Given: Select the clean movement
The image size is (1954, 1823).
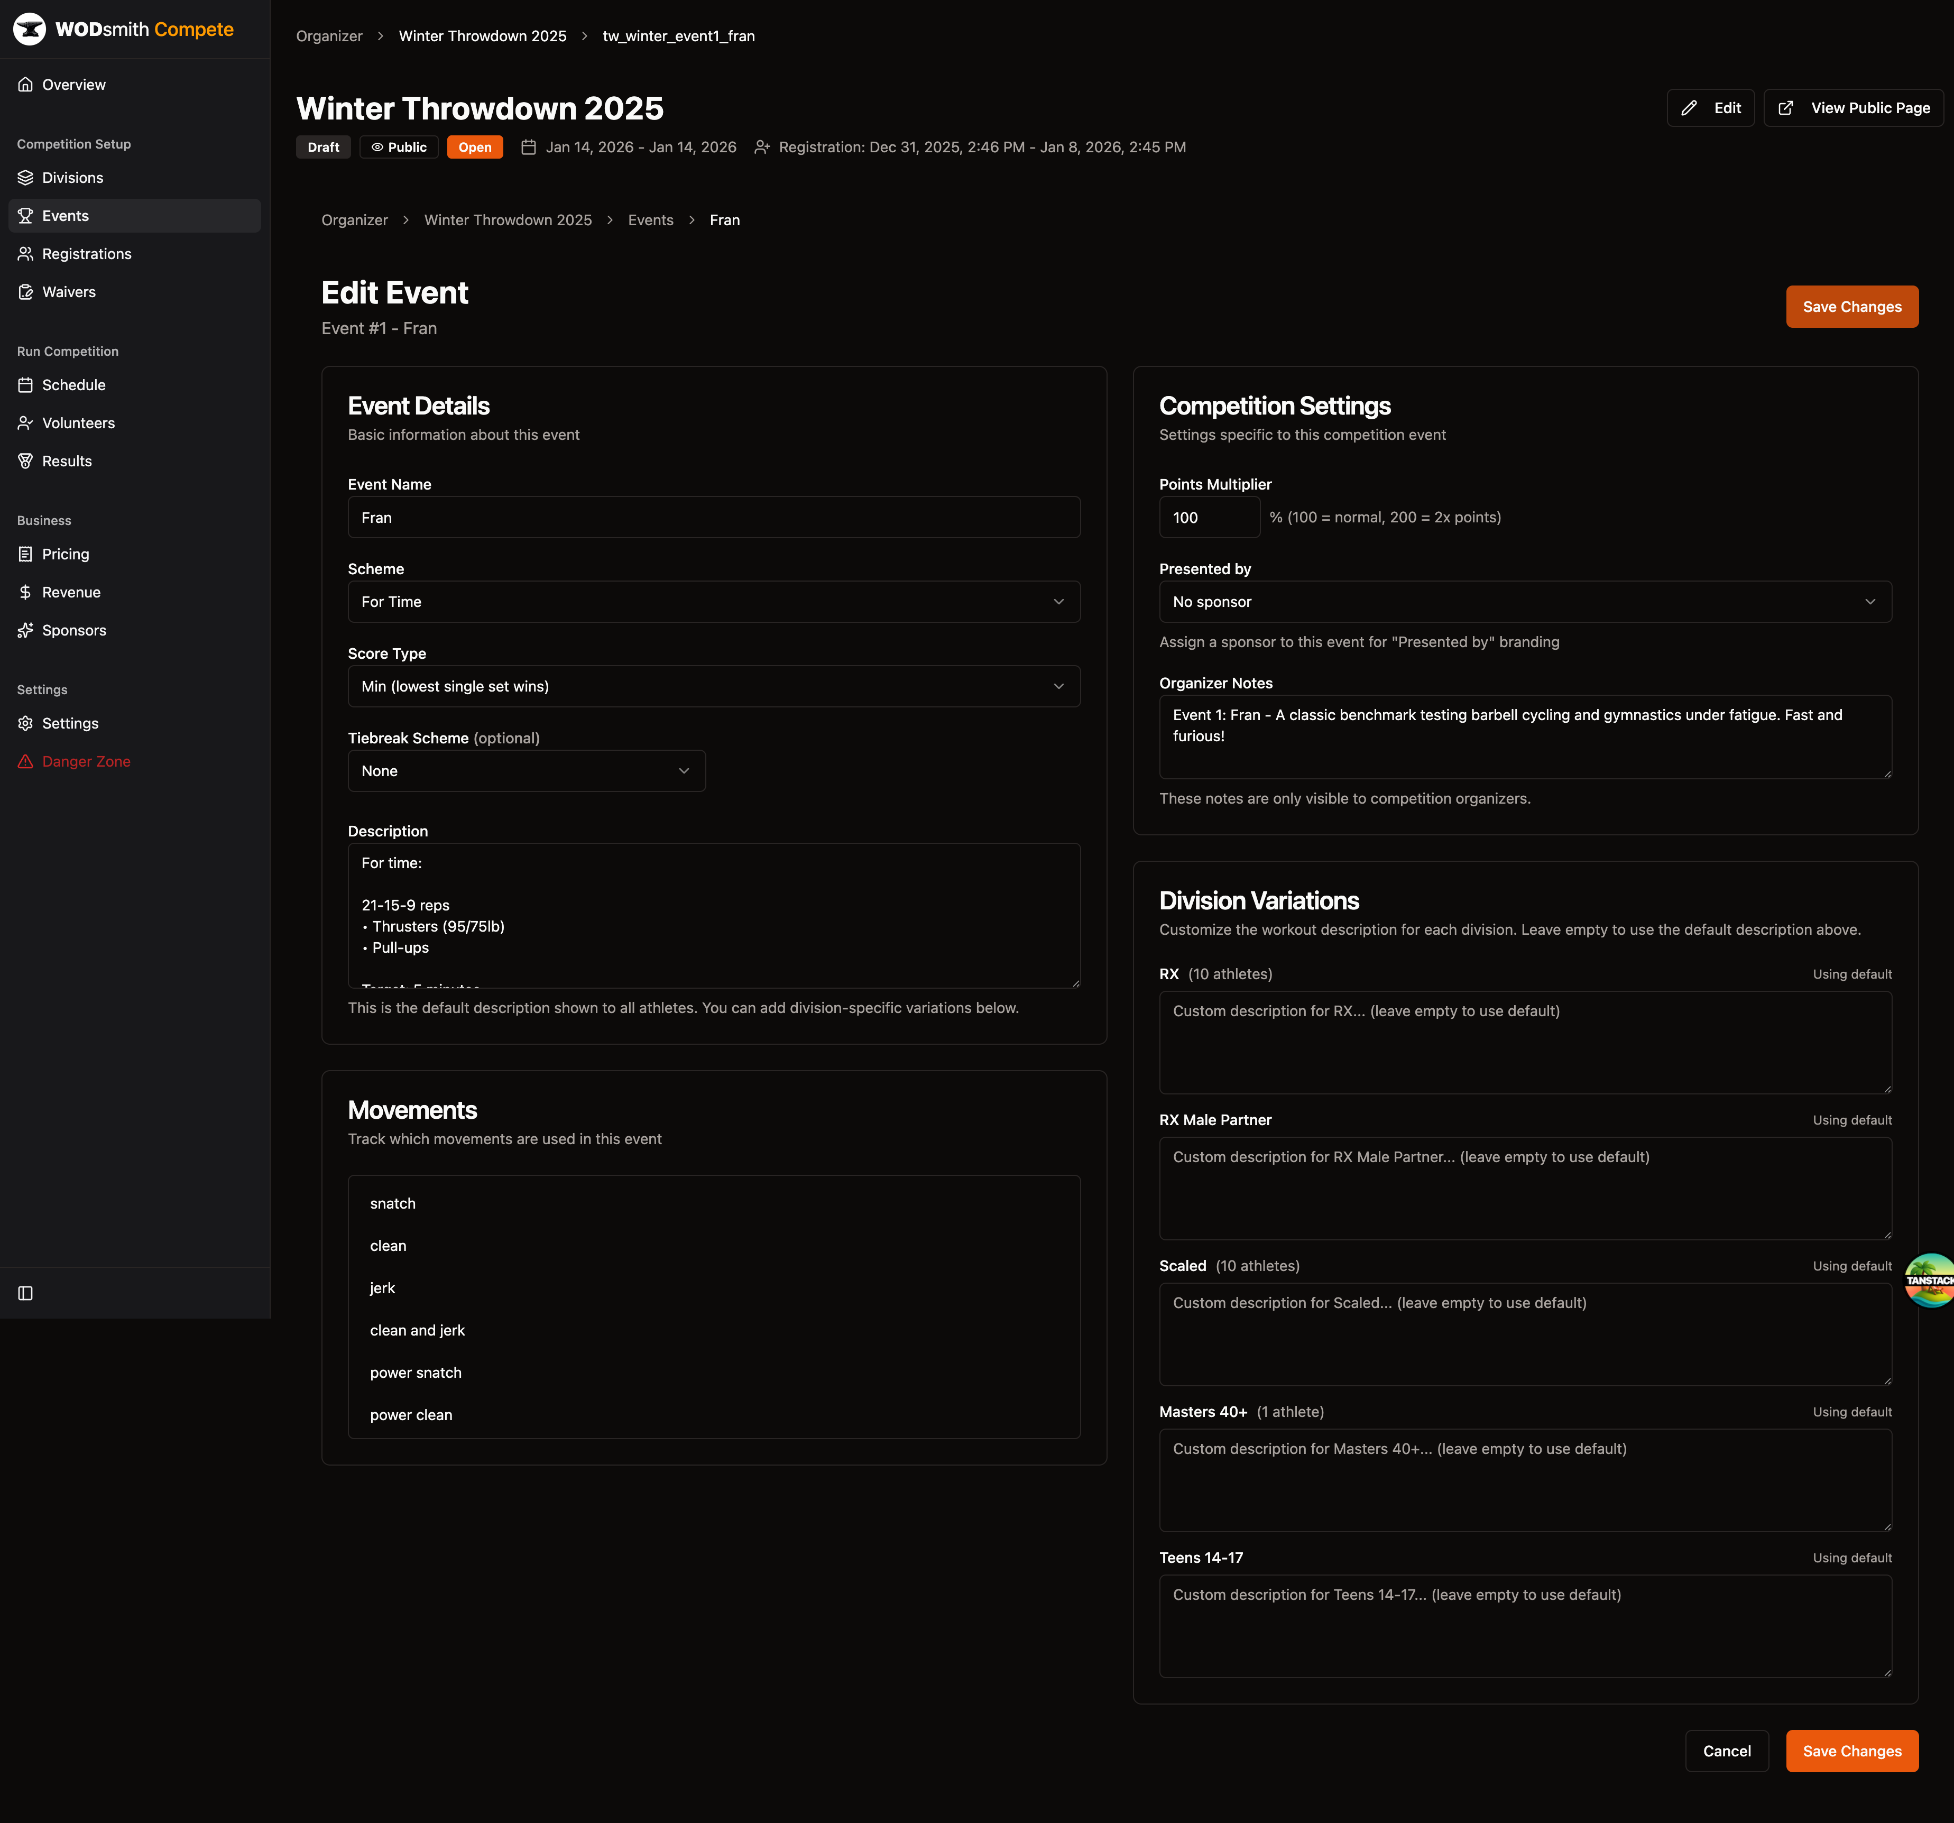Looking at the screenshot, I should pos(714,1246).
